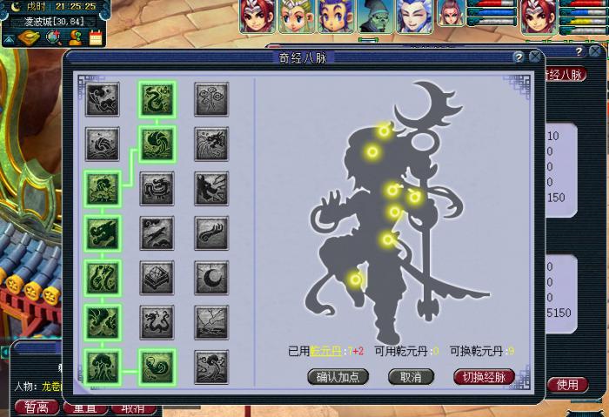The height and width of the screenshot is (417, 609).
Task: Select the grey chest-shaped skill icon
Action: 157,277
